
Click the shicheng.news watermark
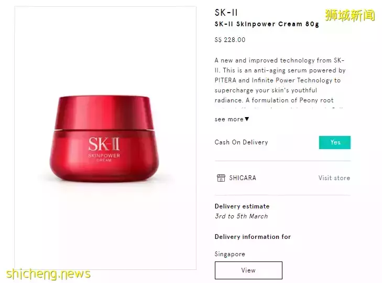(x=48, y=274)
